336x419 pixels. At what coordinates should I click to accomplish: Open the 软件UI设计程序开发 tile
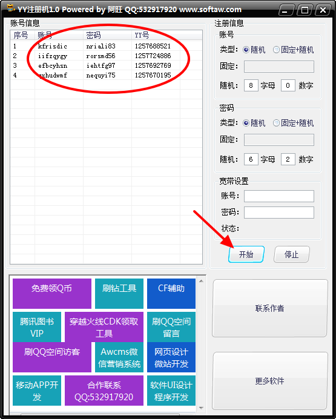pyautogui.click(x=171, y=391)
